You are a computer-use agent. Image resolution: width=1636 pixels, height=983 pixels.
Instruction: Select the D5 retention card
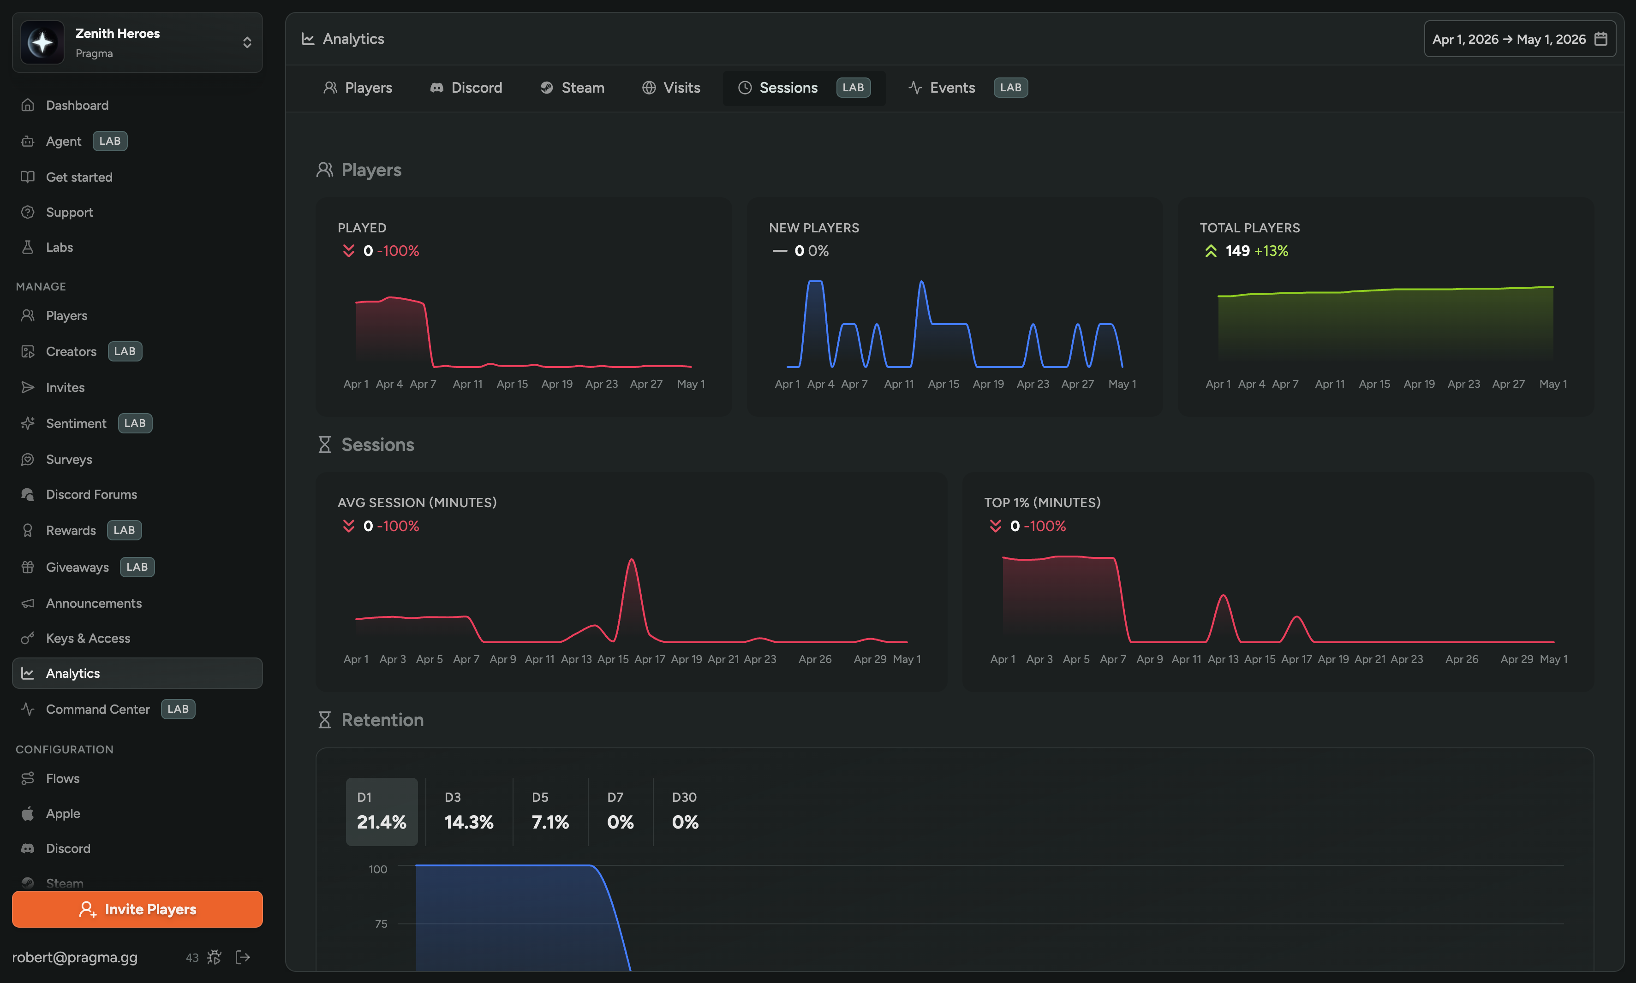pos(550,811)
